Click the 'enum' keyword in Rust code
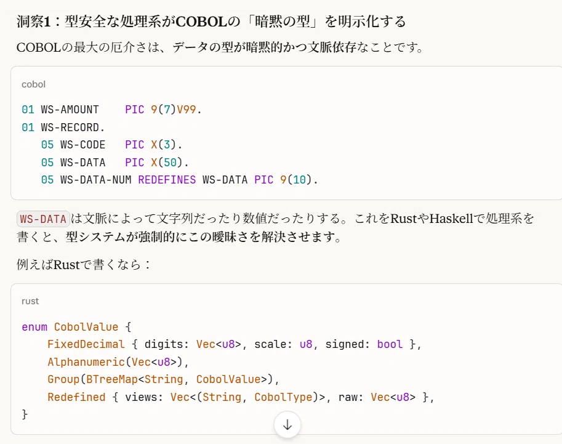 [x=34, y=327]
